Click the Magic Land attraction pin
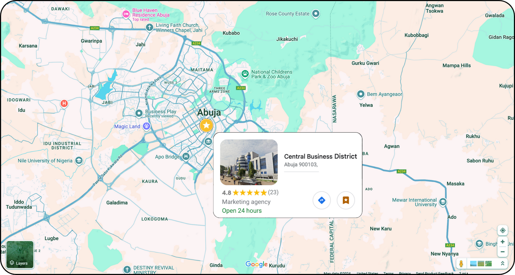 147,126
